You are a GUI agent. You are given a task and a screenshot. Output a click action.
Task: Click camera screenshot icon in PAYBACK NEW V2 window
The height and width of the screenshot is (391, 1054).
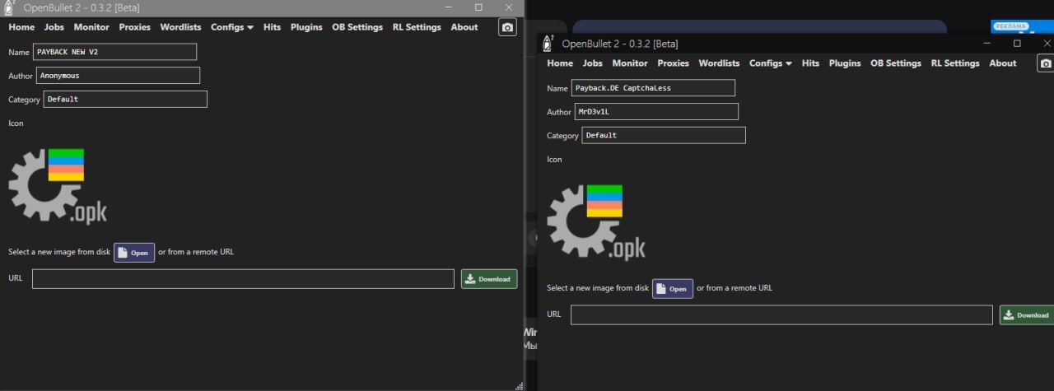(x=507, y=27)
